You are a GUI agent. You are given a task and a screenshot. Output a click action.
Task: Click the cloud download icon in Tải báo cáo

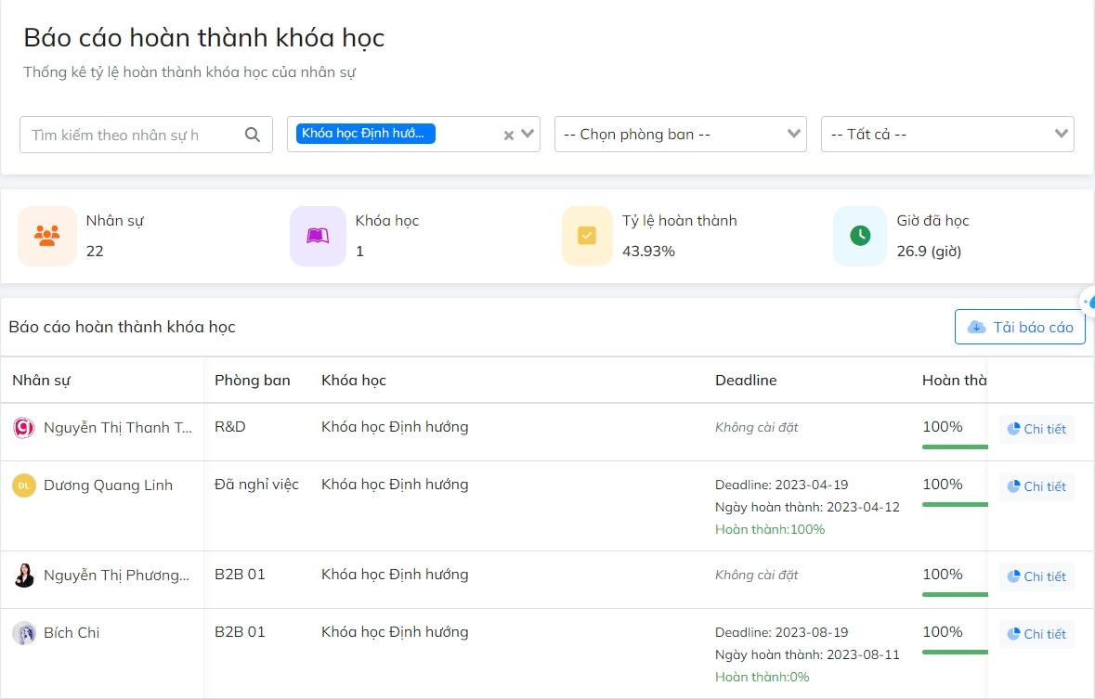tap(976, 327)
